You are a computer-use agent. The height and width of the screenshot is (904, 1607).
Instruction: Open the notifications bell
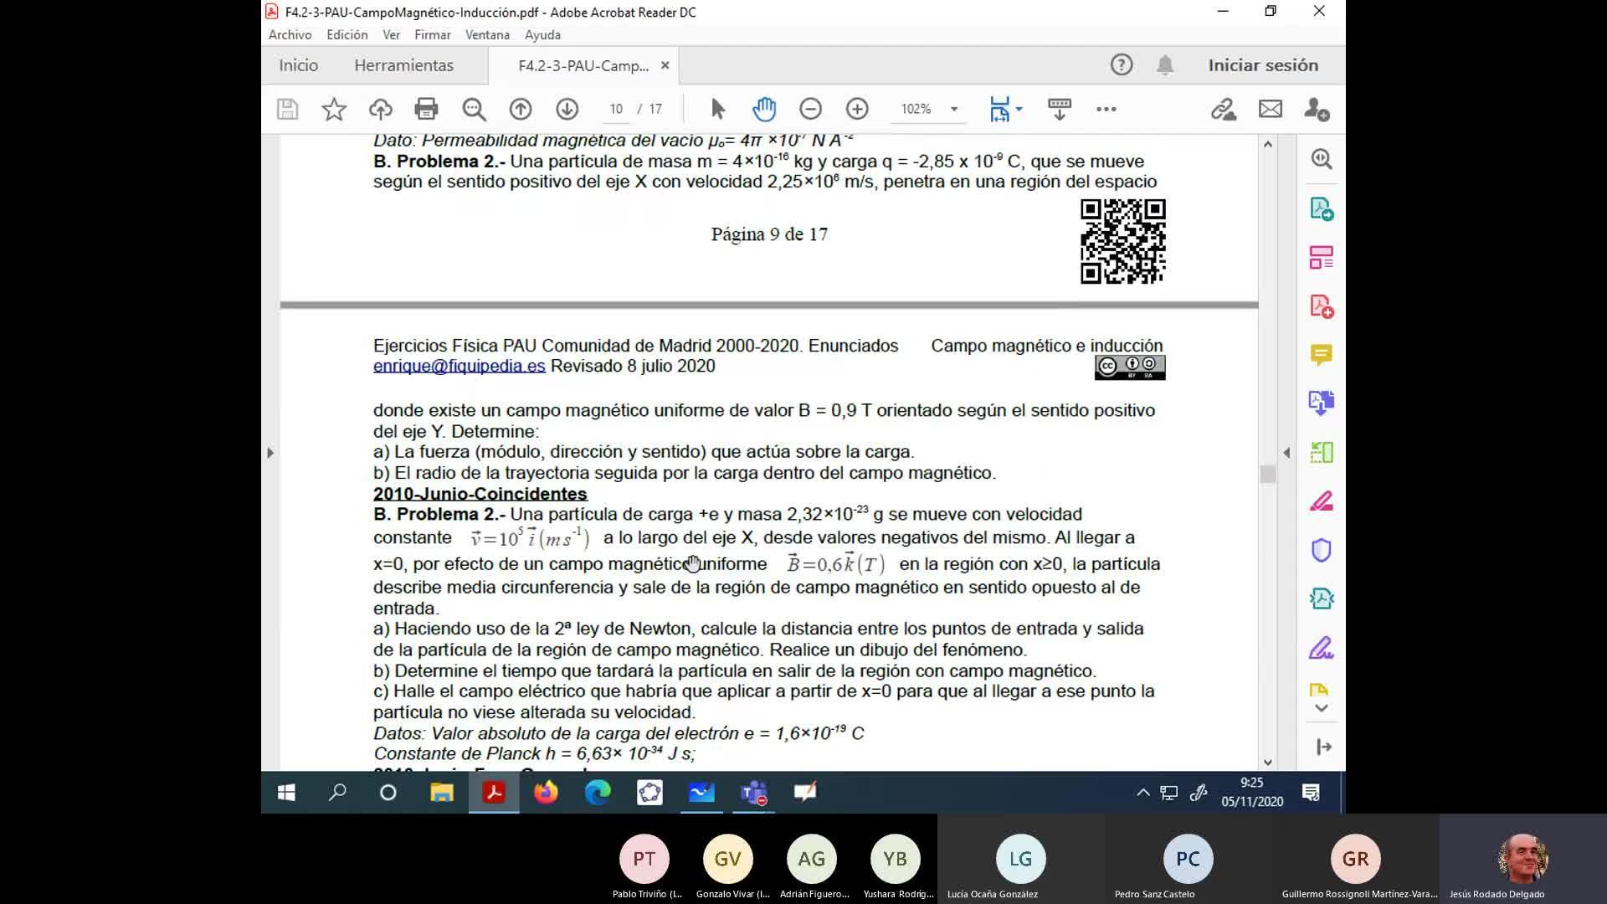point(1164,65)
